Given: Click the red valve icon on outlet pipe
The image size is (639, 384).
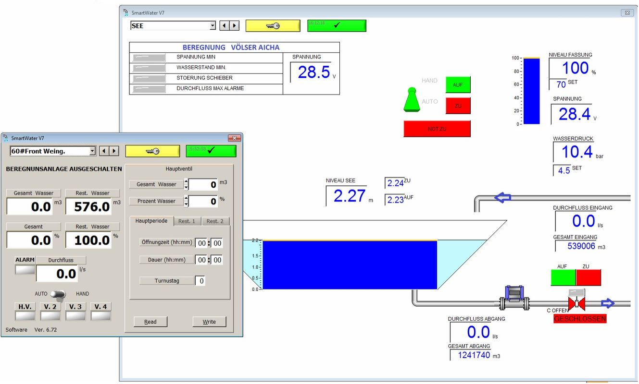Looking at the screenshot, I should click(x=576, y=303).
